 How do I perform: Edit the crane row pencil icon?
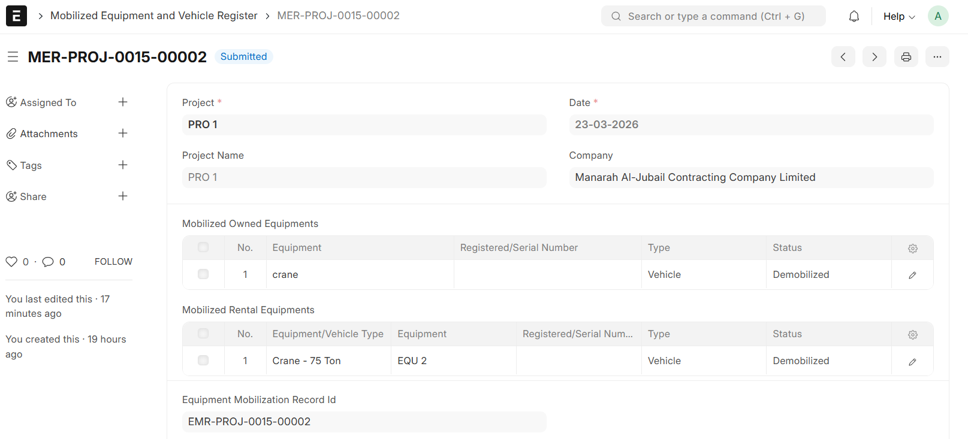912,275
